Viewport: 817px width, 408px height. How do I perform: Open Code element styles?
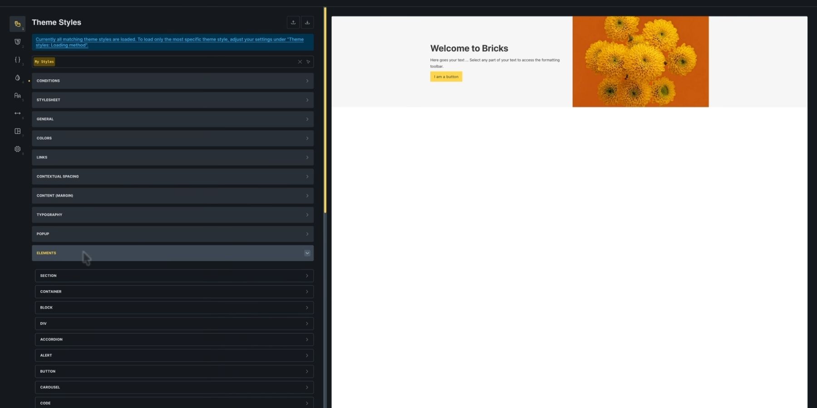[x=174, y=403]
